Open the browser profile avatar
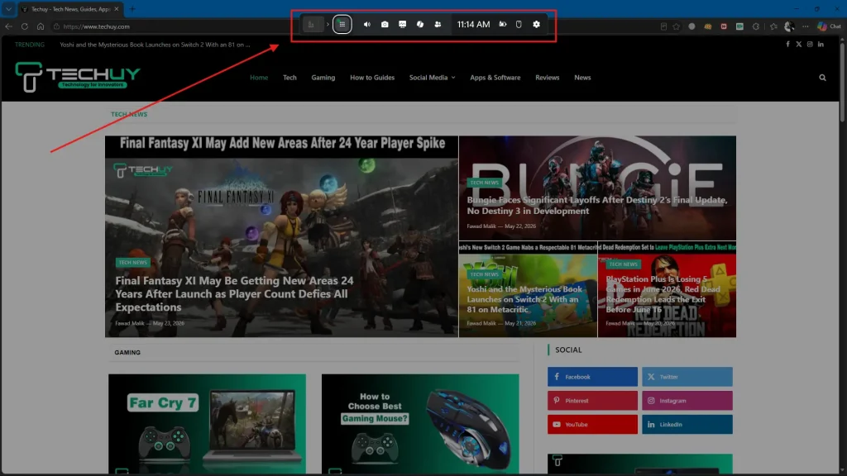The height and width of the screenshot is (476, 847). point(789,26)
